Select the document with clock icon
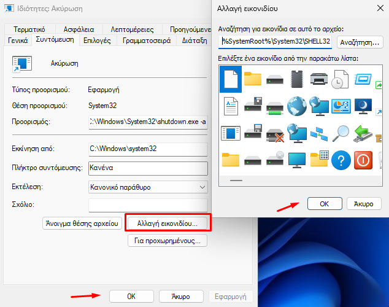 click(340, 79)
